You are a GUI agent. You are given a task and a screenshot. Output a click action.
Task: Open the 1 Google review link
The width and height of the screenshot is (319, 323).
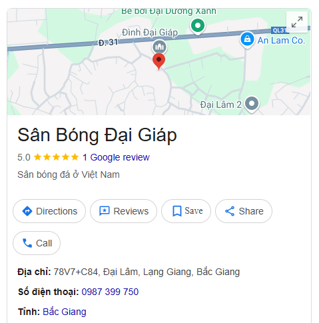tap(116, 157)
